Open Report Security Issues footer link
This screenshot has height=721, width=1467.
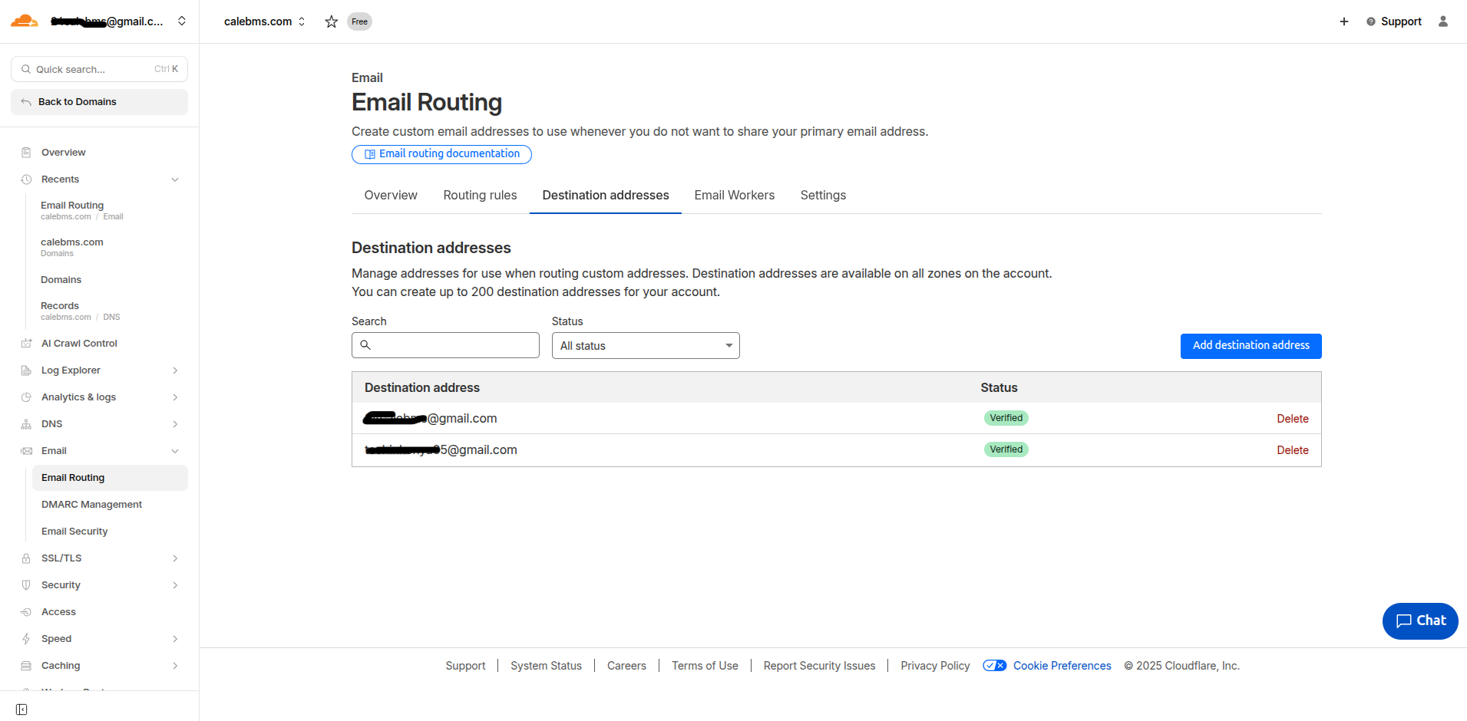tap(819, 666)
